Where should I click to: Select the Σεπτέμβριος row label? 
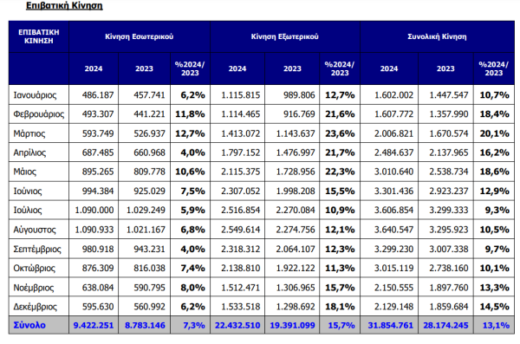[37, 250]
